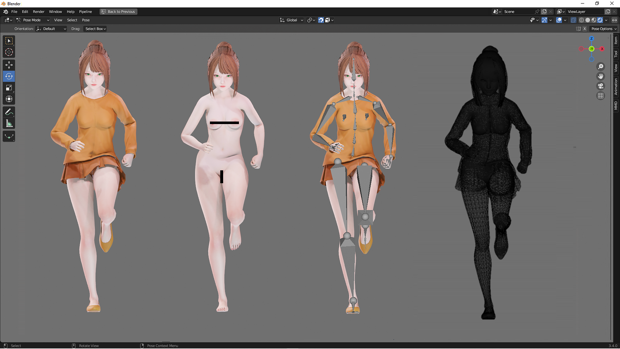The height and width of the screenshot is (349, 620).
Task: Open the Global transform orientation dropdown
Action: [291, 20]
